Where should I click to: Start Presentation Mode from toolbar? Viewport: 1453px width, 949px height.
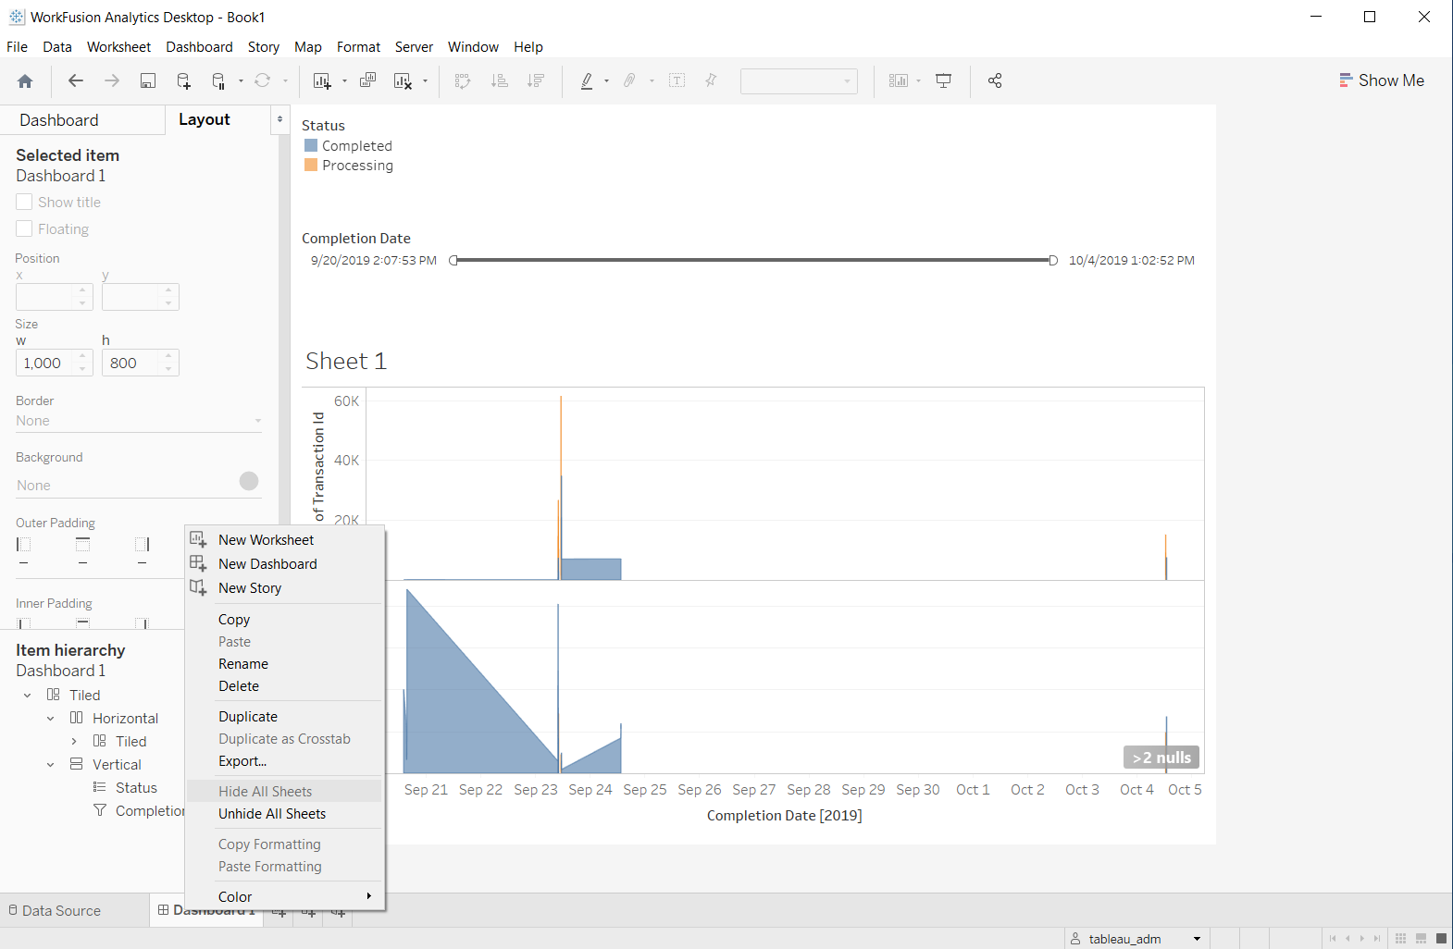tap(944, 80)
